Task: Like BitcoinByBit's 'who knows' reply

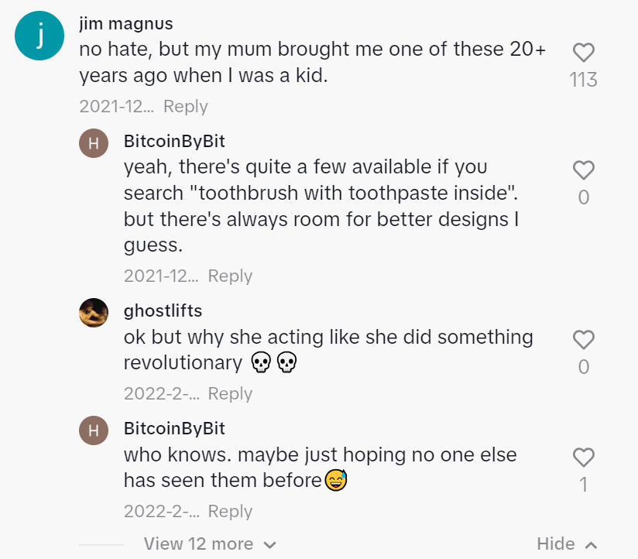Action: 583,458
